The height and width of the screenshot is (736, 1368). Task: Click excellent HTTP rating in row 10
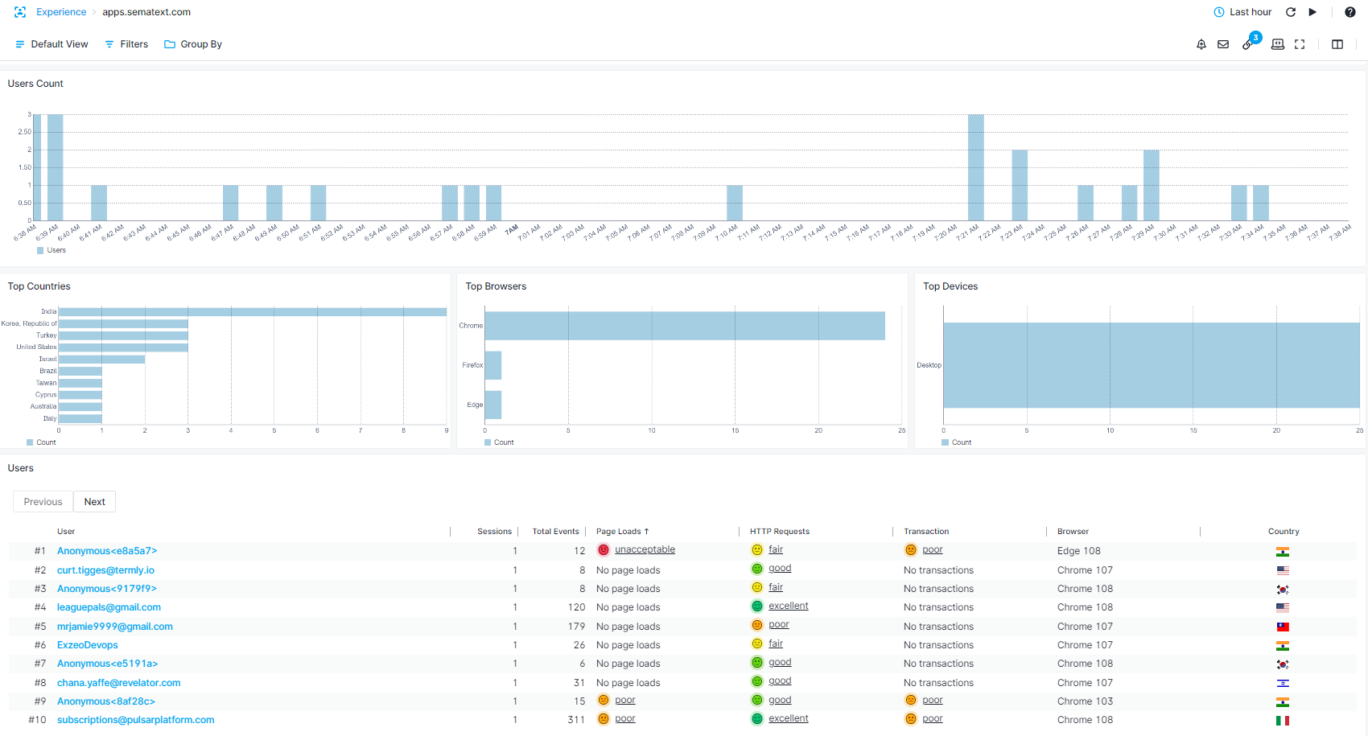pos(789,718)
